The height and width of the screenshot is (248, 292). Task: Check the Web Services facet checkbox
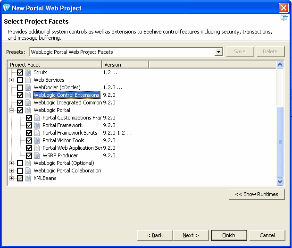[20, 80]
